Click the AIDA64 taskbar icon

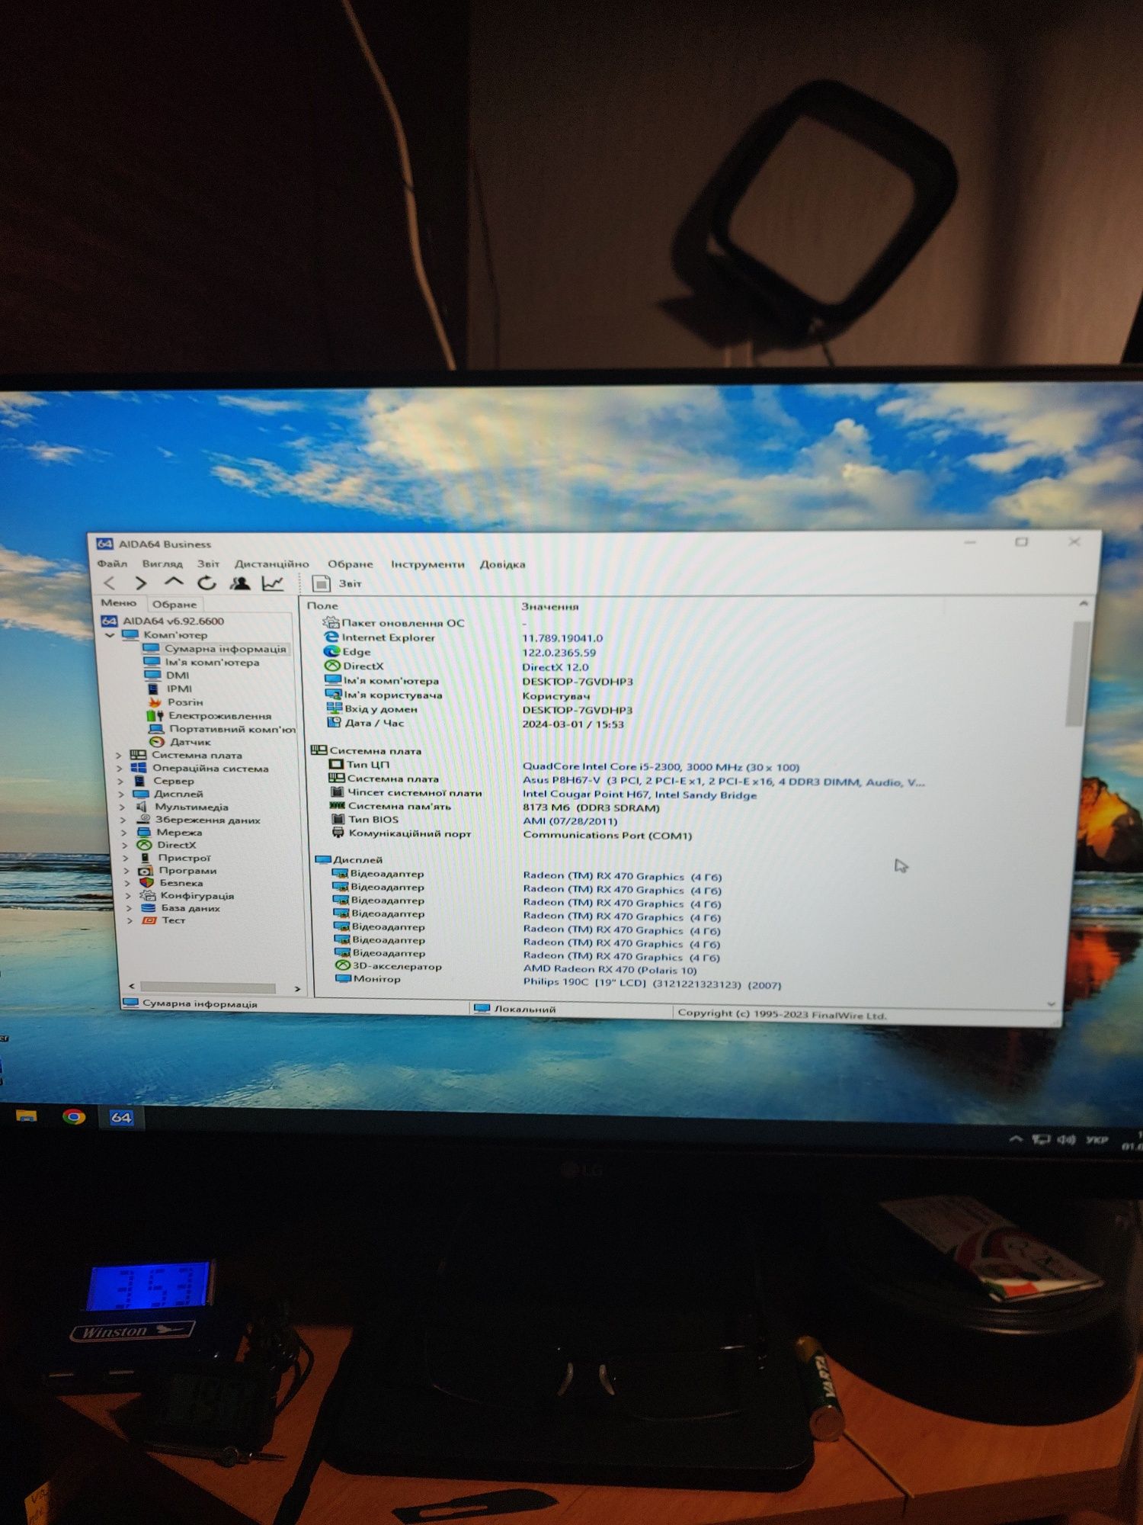[121, 1118]
